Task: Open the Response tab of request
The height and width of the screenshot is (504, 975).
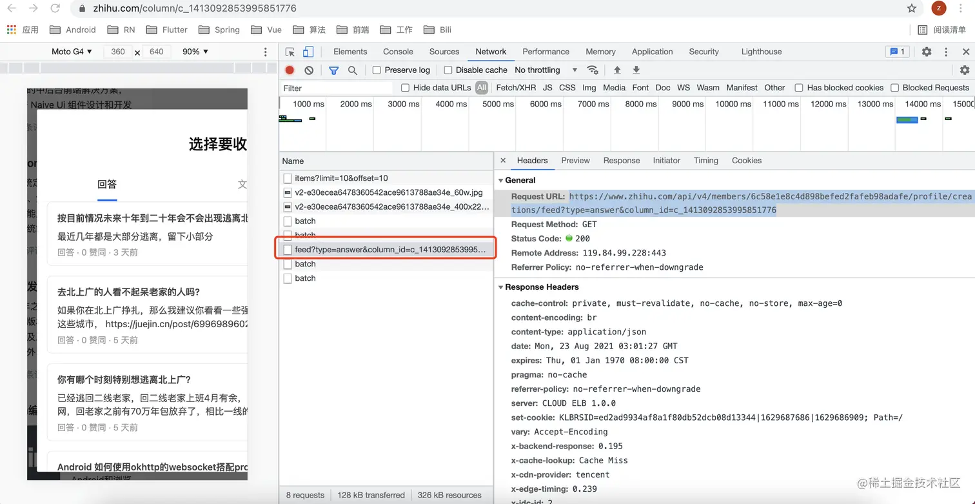Action: click(x=622, y=161)
